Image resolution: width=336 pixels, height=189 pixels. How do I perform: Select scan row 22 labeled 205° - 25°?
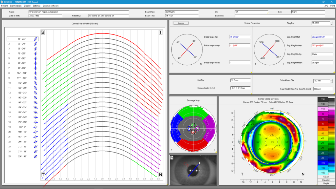tap(23, 142)
